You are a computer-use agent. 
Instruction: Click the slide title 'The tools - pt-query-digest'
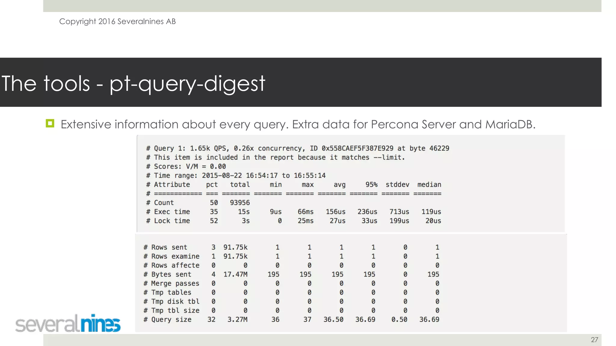tap(133, 83)
